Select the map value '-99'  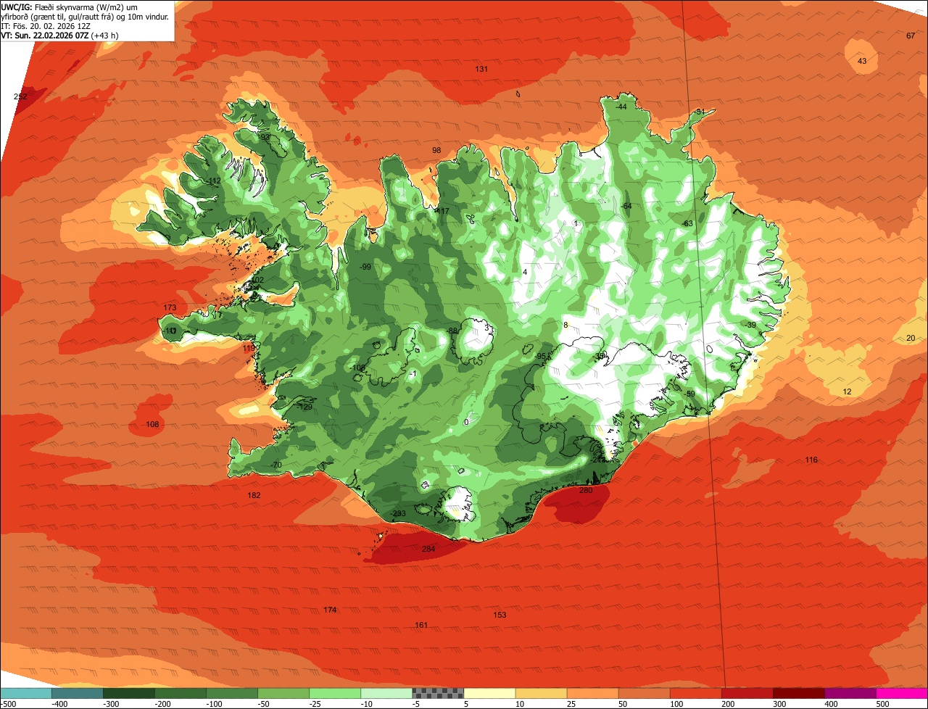pyautogui.click(x=365, y=267)
